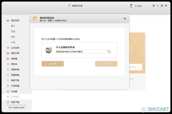
Task: Click the A male username
Action: coord(138,6)
